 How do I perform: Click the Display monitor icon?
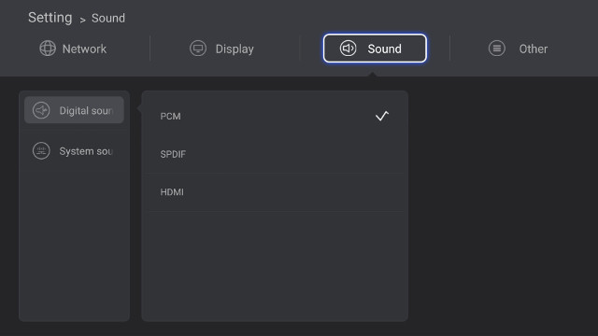click(x=198, y=49)
